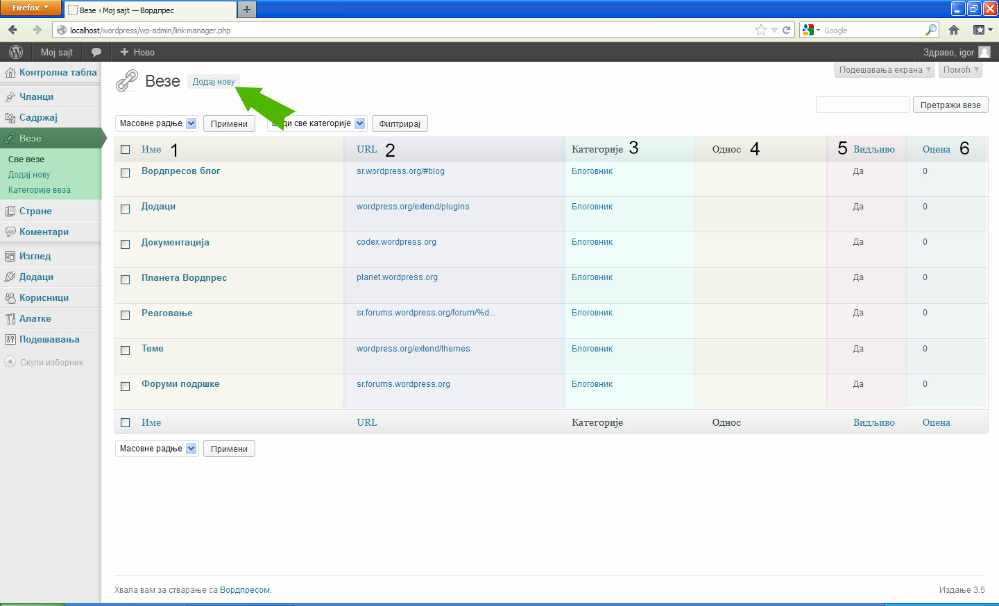The width and height of the screenshot is (999, 606).
Task: Open the Ново admin bar menu
Action: point(137,52)
